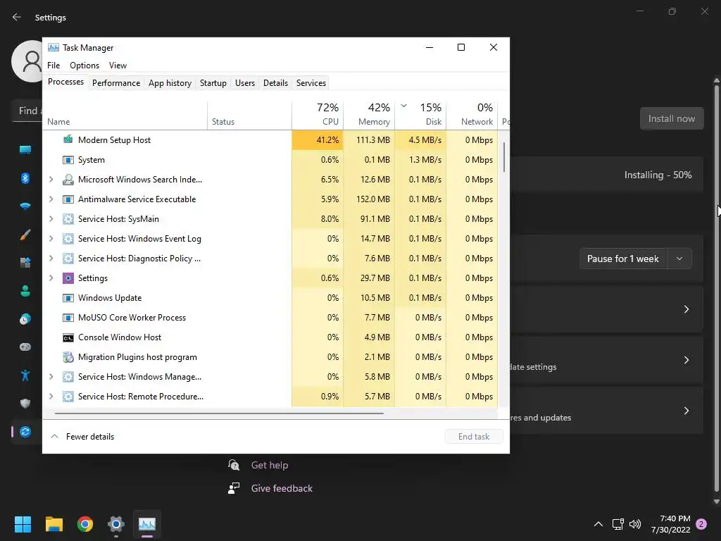The image size is (721, 541).
Task: Go back using the Settings back arrow
Action: click(x=17, y=17)
